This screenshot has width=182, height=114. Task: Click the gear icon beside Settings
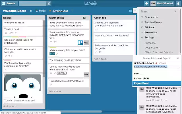coord(142,37)
